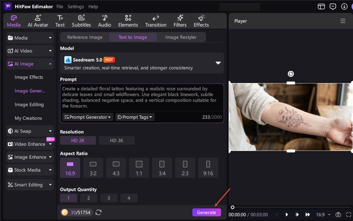Viewport: 353px width, 221px height.
Task: Choose 1:1 aspect ratio
Action: 139,168
